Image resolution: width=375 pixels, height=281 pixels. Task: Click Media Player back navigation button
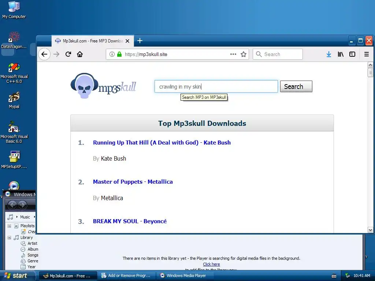12,205
